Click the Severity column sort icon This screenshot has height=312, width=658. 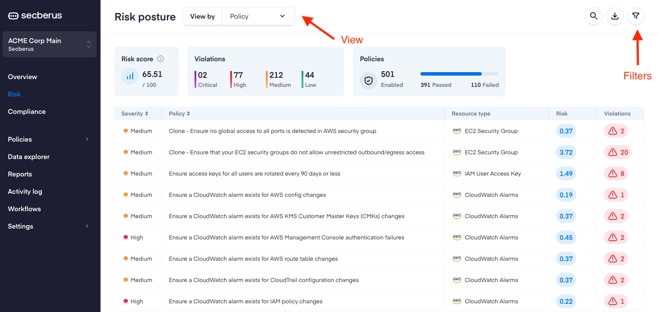(x=147, y=113)
